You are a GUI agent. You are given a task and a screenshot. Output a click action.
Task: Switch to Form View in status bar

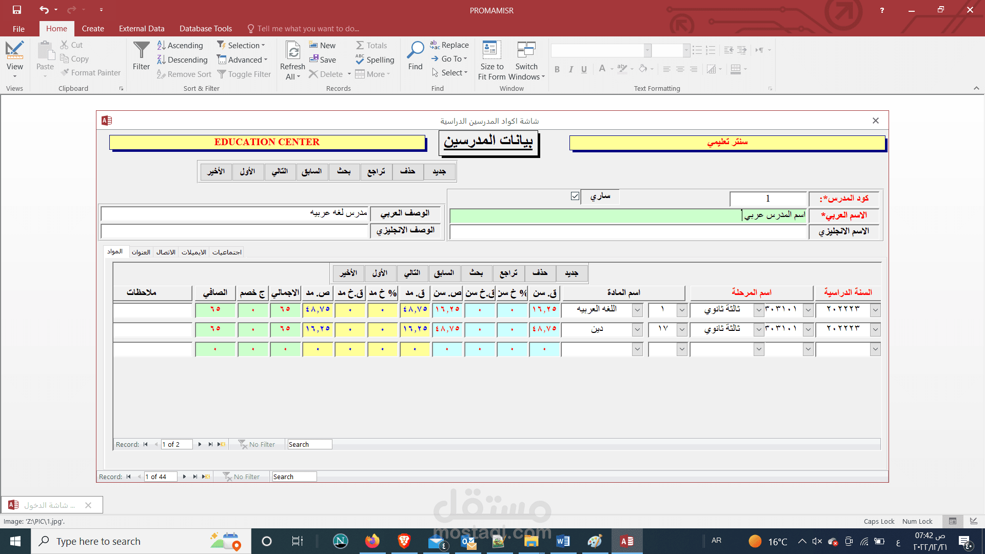pyautogui.click(x=953, y=521)
